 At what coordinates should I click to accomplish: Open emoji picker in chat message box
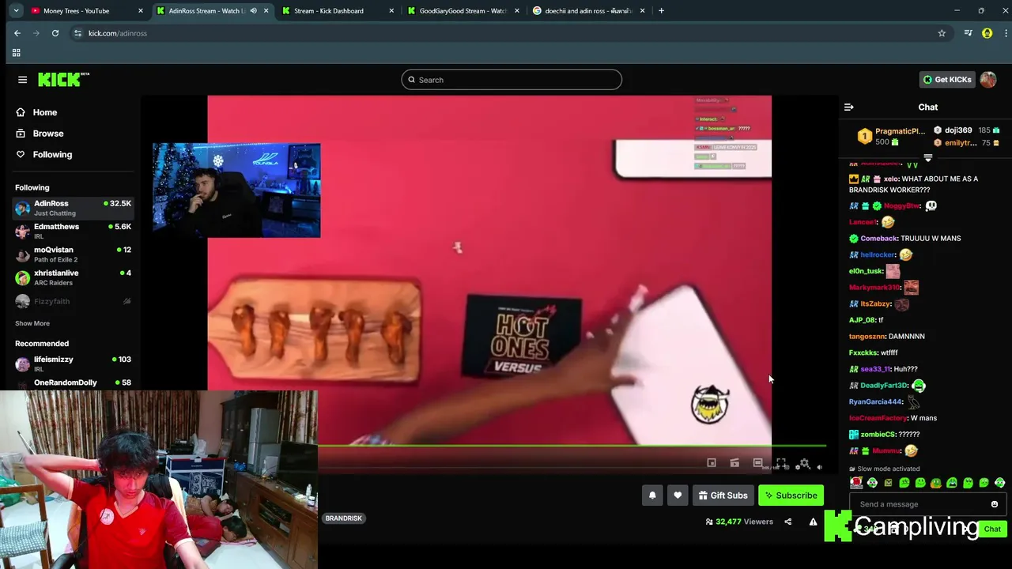[995, 504]
